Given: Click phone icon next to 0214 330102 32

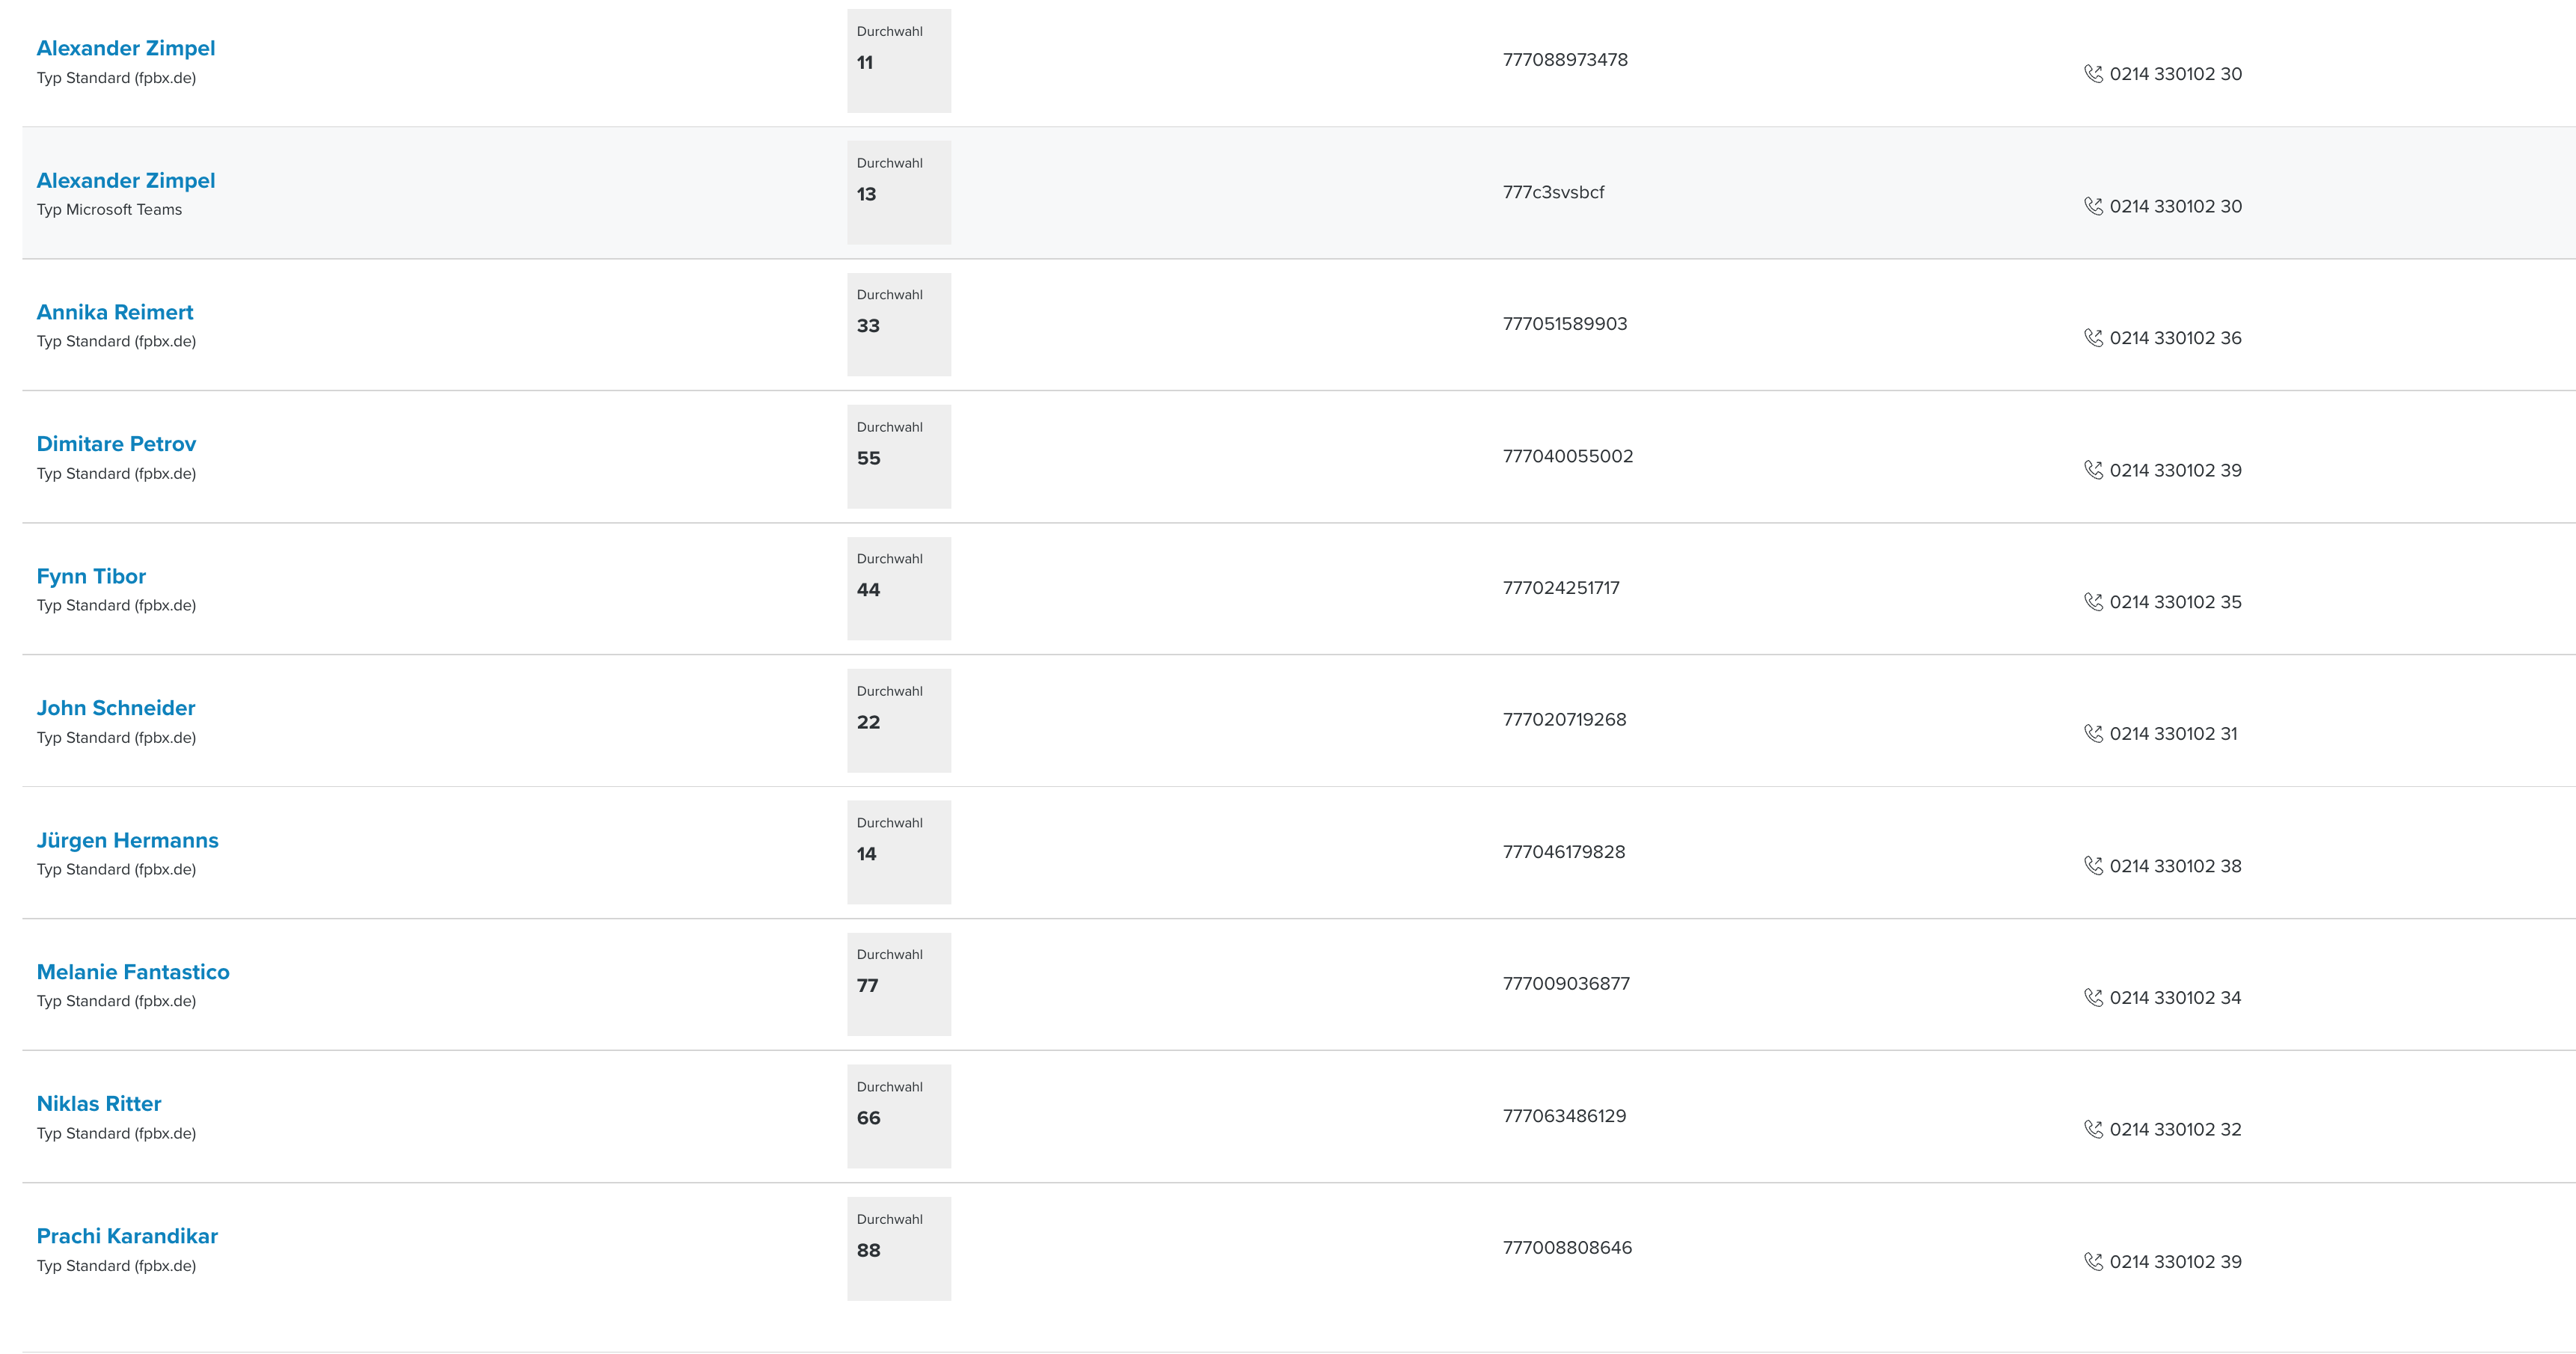Looking at the screenshot, I should (x=2093, y=1130).
